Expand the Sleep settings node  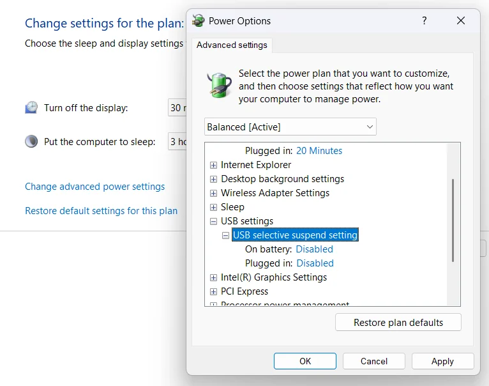pos(214,207)
